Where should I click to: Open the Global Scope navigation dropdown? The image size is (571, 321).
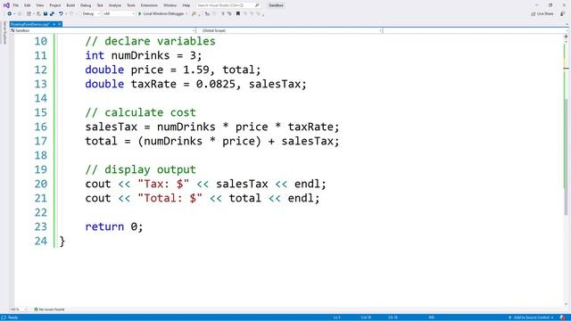[290, 30]
